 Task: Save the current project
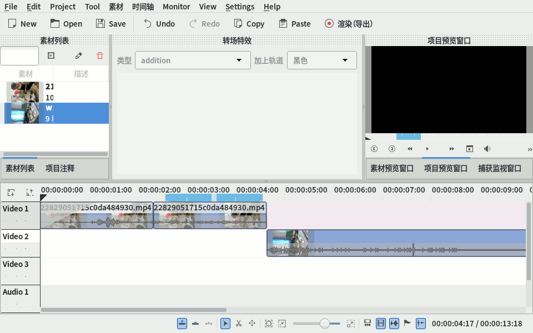111,24
